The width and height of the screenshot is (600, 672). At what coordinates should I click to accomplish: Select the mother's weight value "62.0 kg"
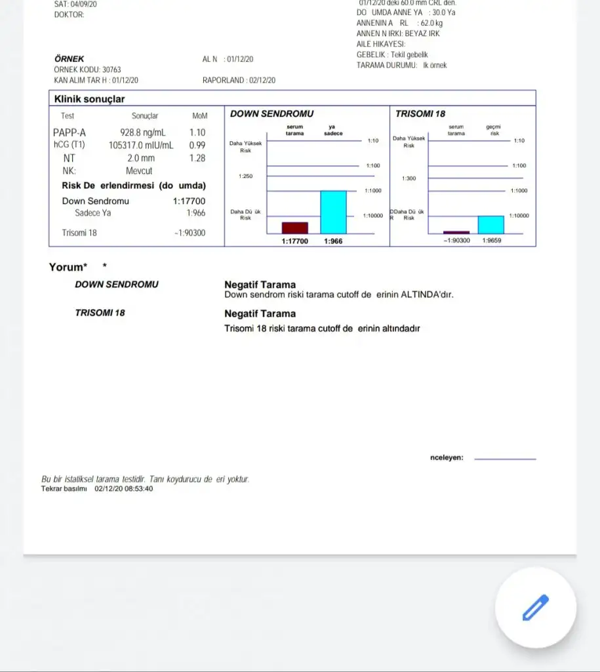[431, 23]
